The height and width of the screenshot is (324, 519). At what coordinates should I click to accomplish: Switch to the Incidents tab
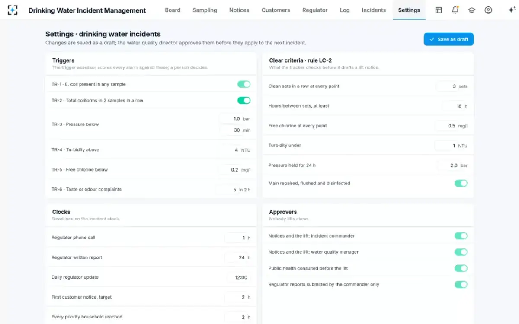[374, 10]
